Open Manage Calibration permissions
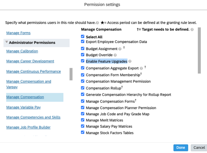The width and height of the screenshot is (207, 153). point(22,51)
